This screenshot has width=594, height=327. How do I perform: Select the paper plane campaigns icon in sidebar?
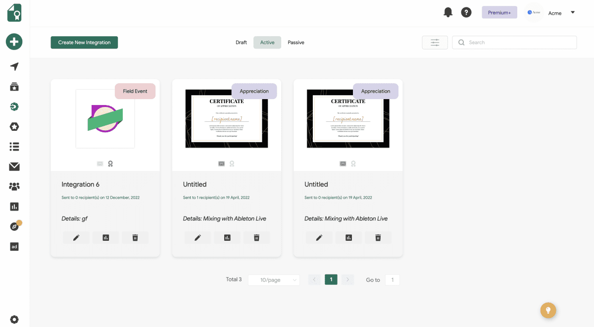[x=14, y=66]
